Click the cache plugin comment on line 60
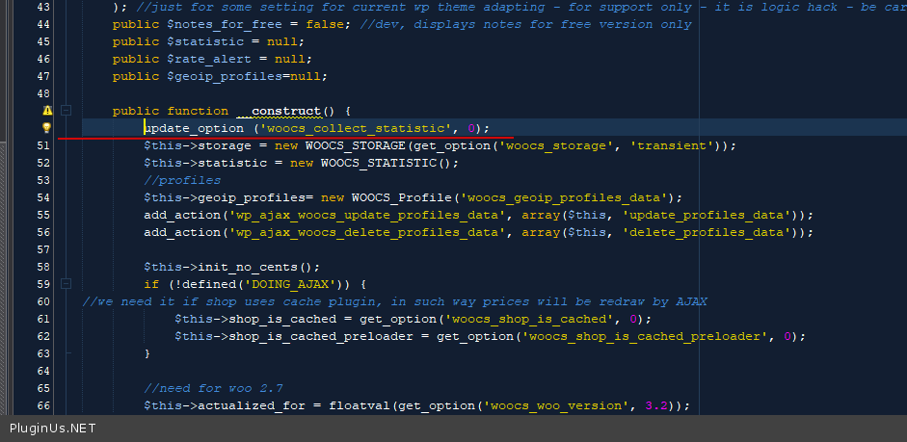 pos(394,301)
